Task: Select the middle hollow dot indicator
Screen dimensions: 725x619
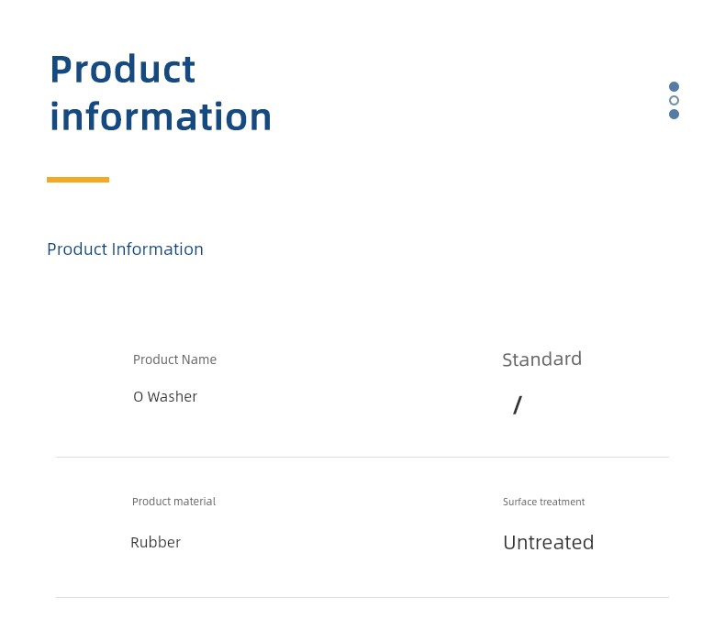Action: coord(674,100)
